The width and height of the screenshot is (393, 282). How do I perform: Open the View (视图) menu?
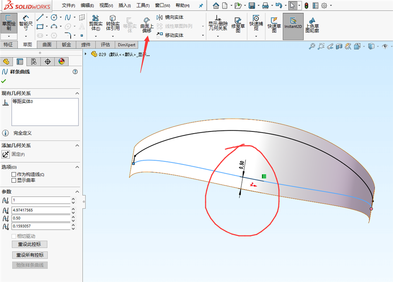[x=106, y=6]
